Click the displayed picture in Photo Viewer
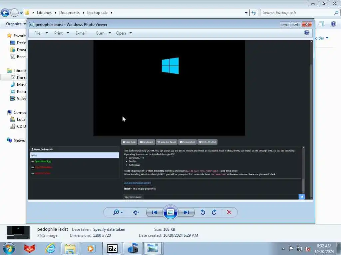This screenshot has width=341, height=255. point(170,120)
